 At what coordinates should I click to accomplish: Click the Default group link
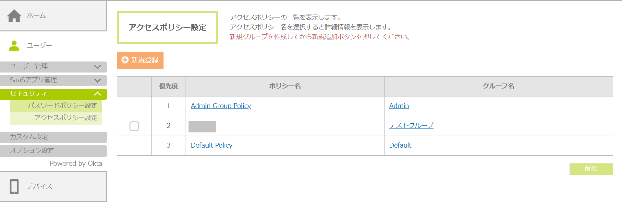click(400, 145)
